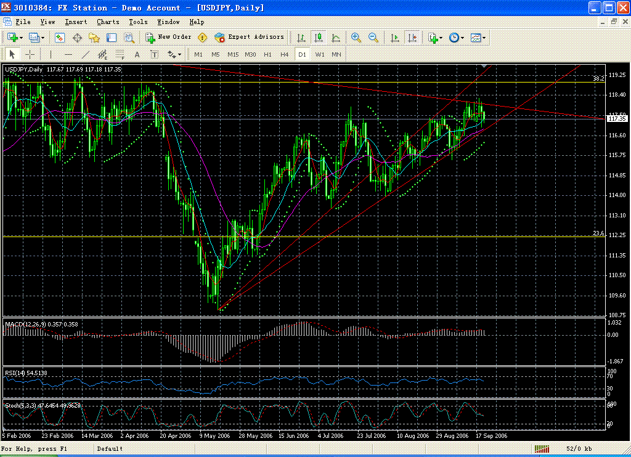
Task: Select the text 'A' drawing tool
Action: pos(137,54)
